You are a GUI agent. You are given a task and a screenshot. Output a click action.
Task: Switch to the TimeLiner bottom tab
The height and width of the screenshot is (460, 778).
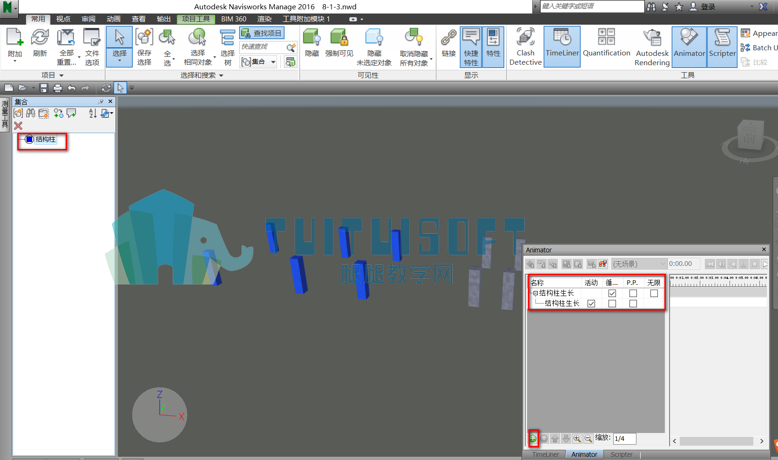pos(545,454)
